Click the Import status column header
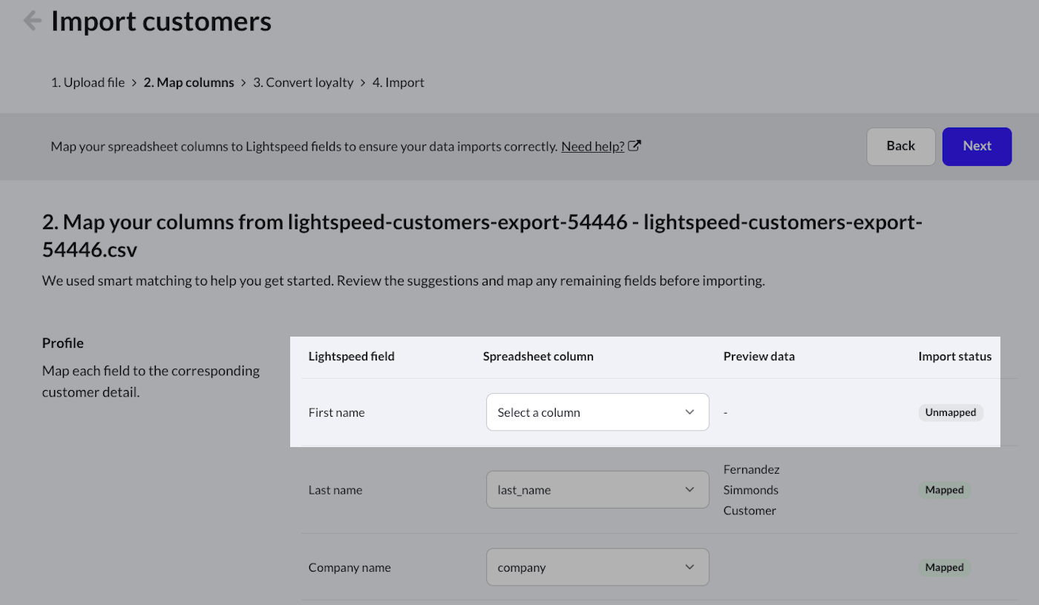Viewport: 1039px width, 605px height. (955, 357)
